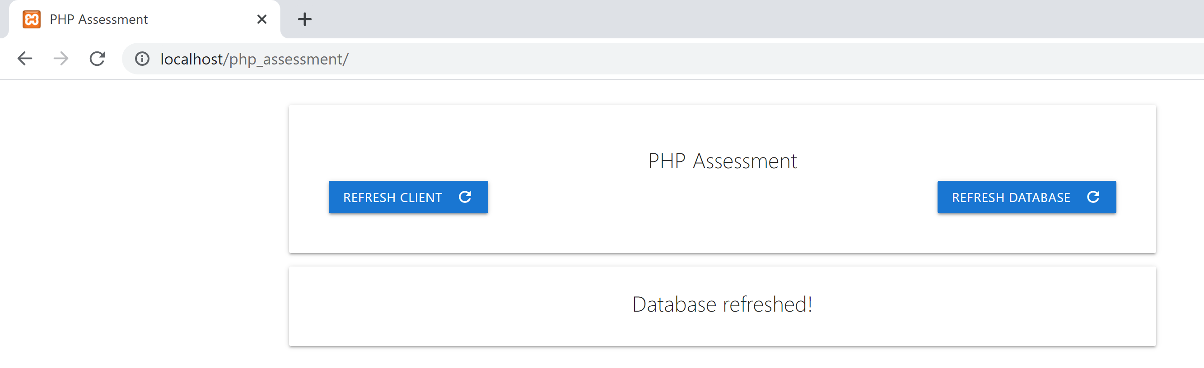Click the plus icon to open a new tab
Image resolution: width=1204 pixels, height=368 pixels.
point(305,19)
